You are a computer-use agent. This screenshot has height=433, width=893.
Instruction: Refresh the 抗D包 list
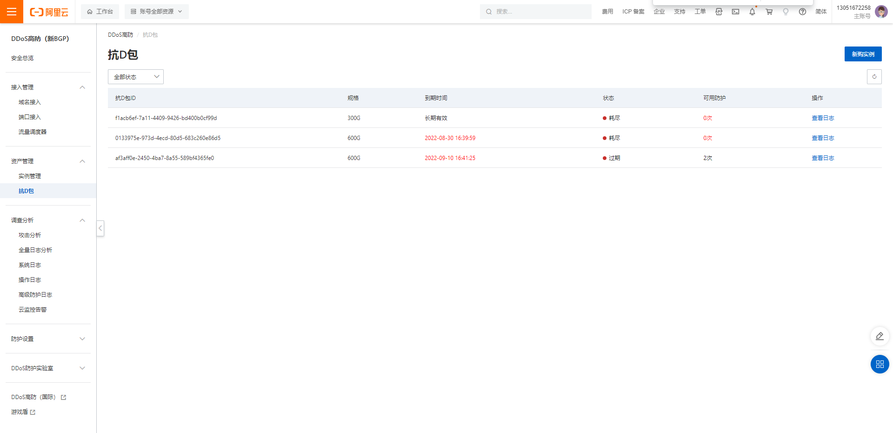pos(874,77)
